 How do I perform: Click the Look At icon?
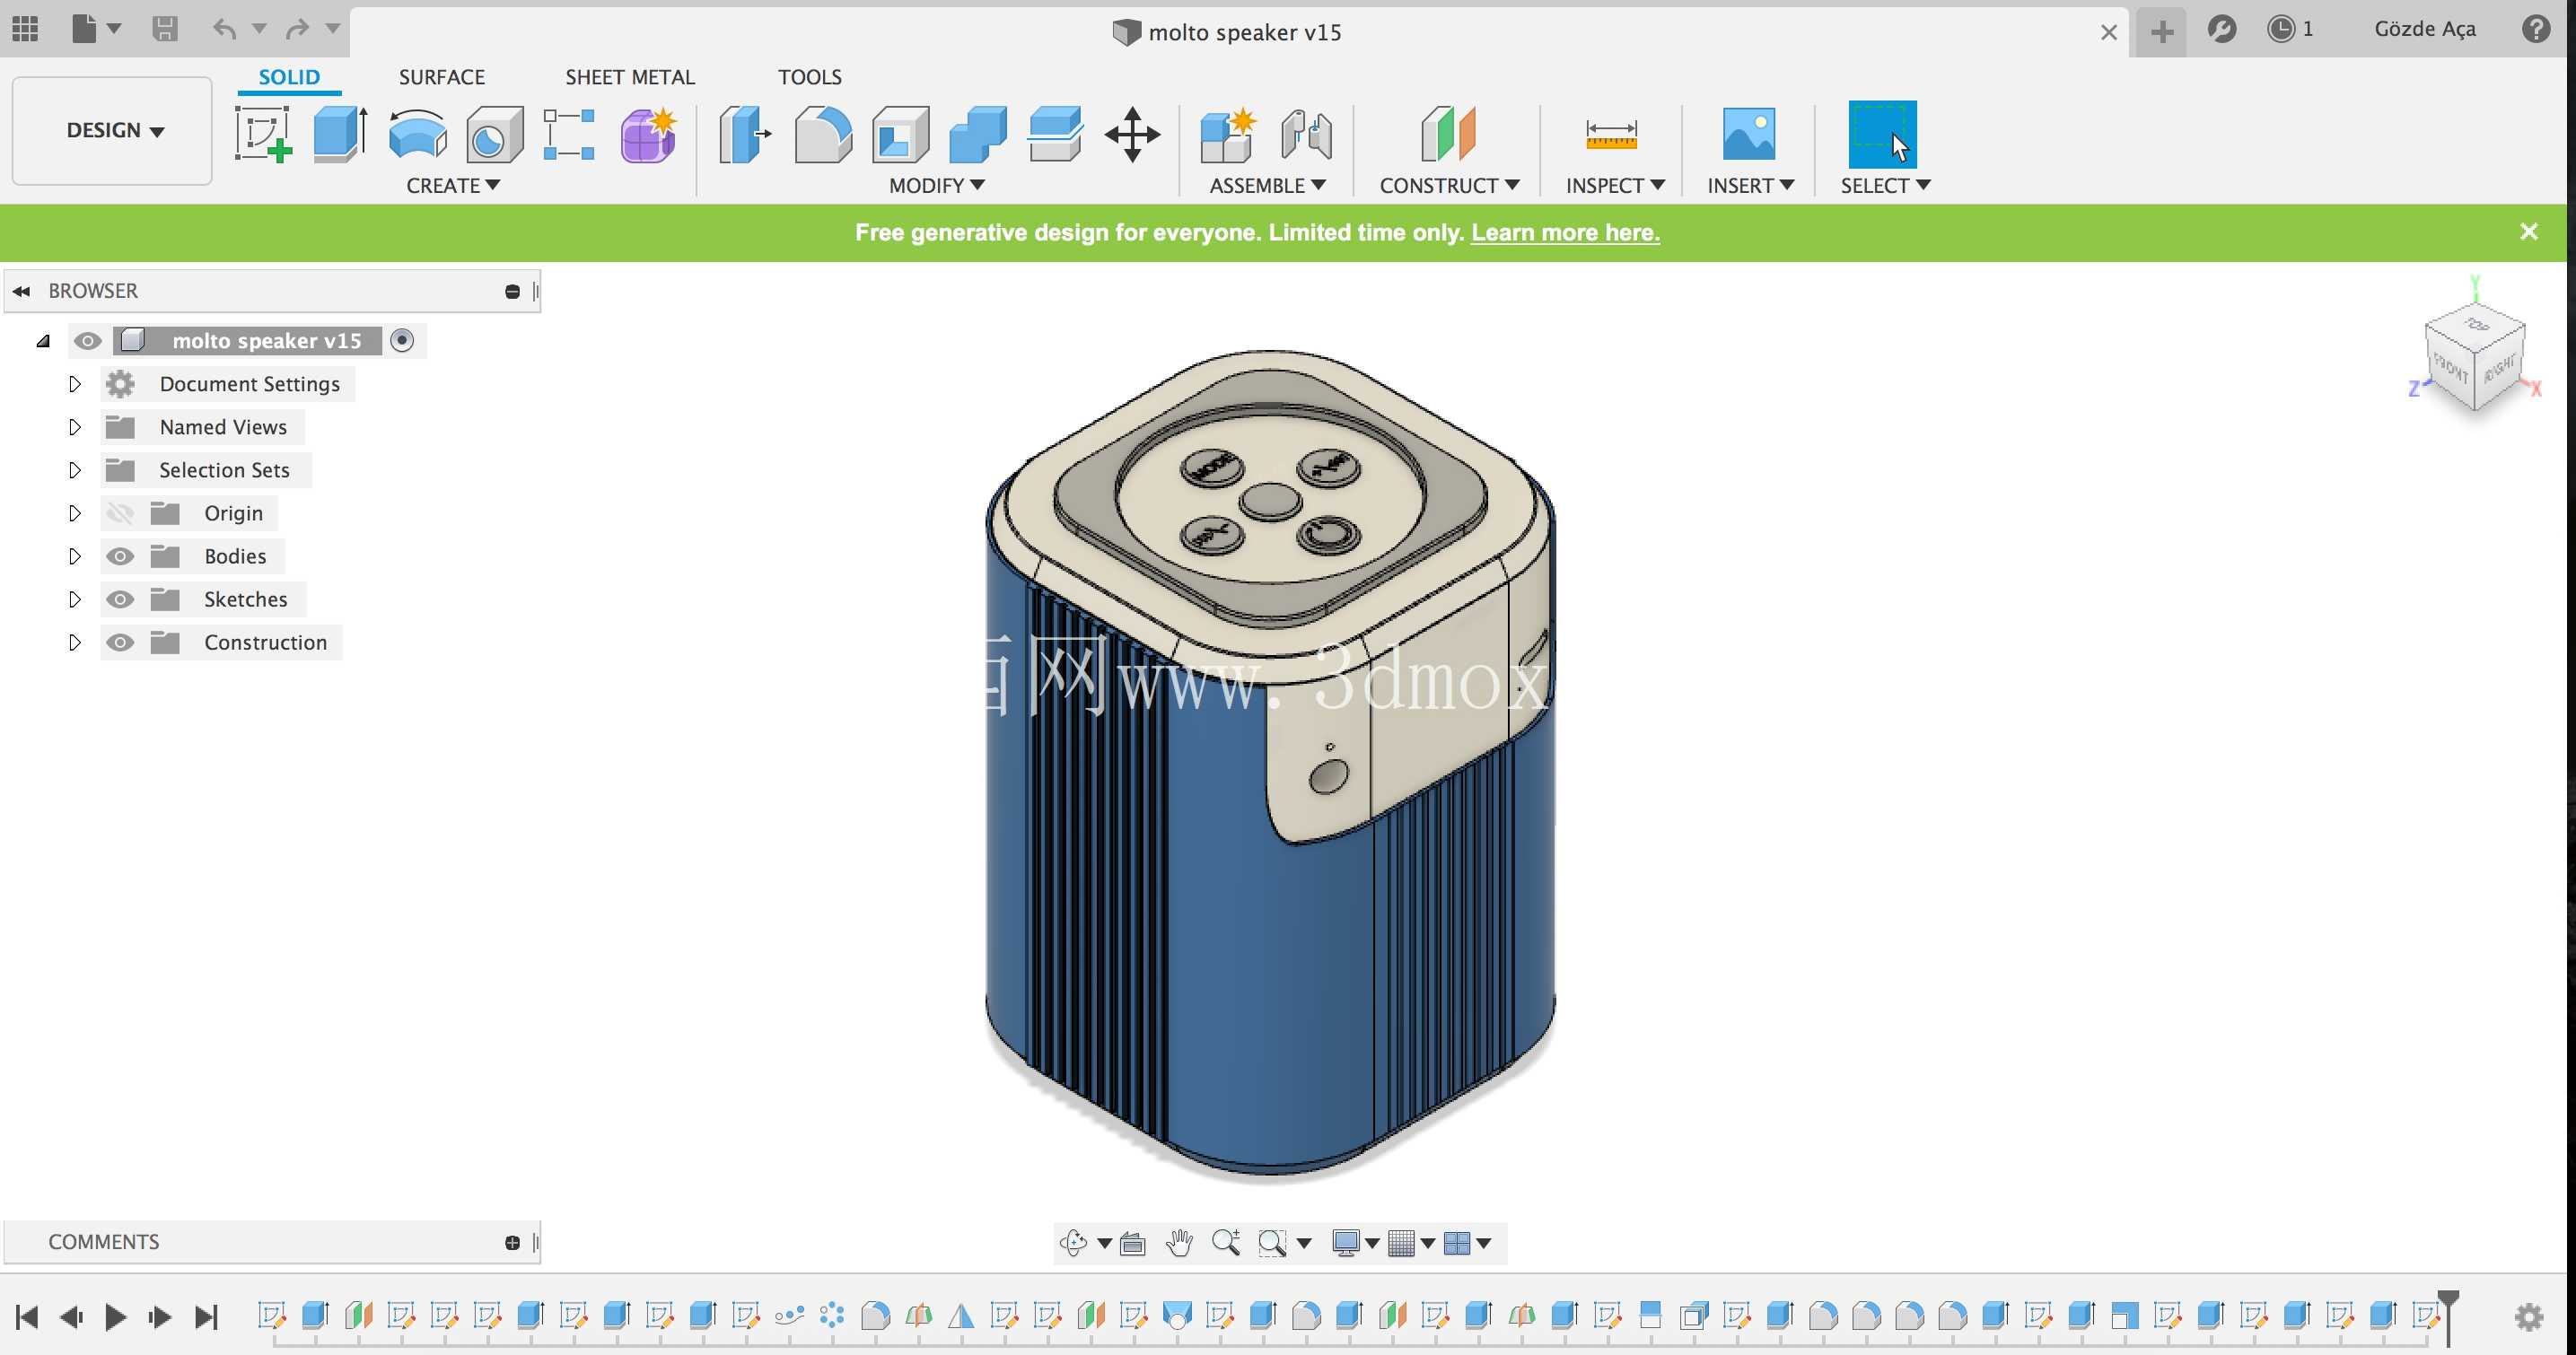tap(1133, 1243)
